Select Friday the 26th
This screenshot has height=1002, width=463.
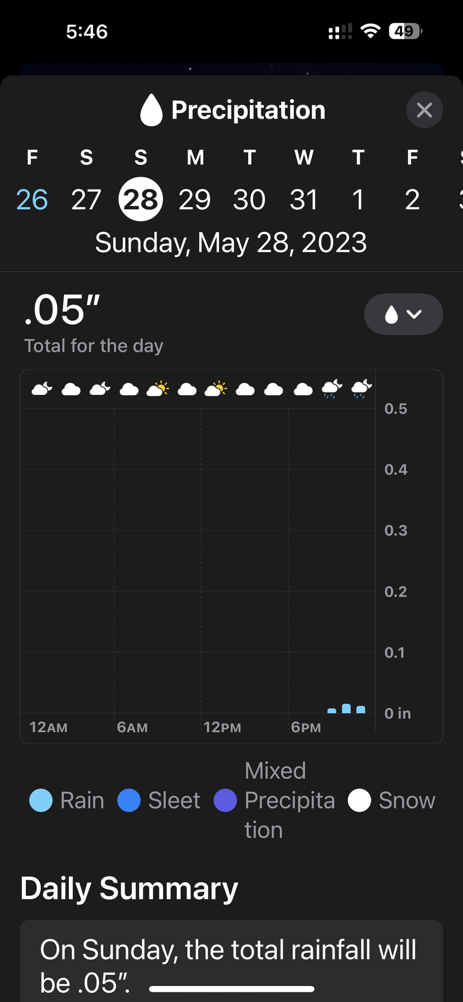32,199
